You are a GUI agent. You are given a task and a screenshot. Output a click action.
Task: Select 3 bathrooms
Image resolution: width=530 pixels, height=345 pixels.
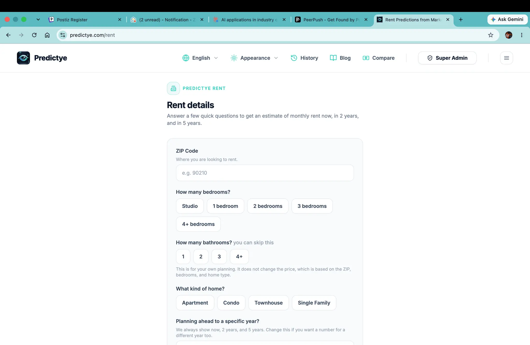[219, 256]
